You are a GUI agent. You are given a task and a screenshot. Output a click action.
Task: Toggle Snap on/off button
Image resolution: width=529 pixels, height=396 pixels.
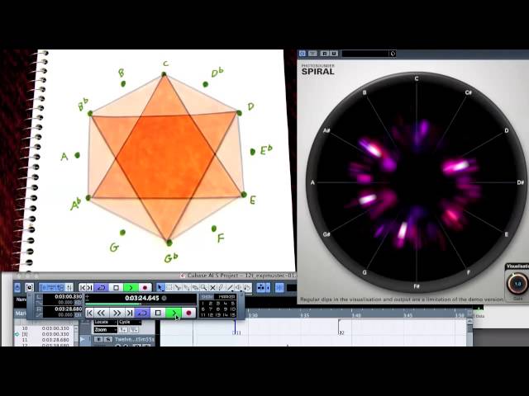point(279,288)
